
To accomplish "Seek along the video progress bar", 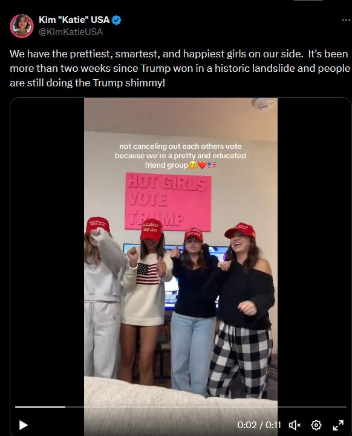I will tap(181, 407).
